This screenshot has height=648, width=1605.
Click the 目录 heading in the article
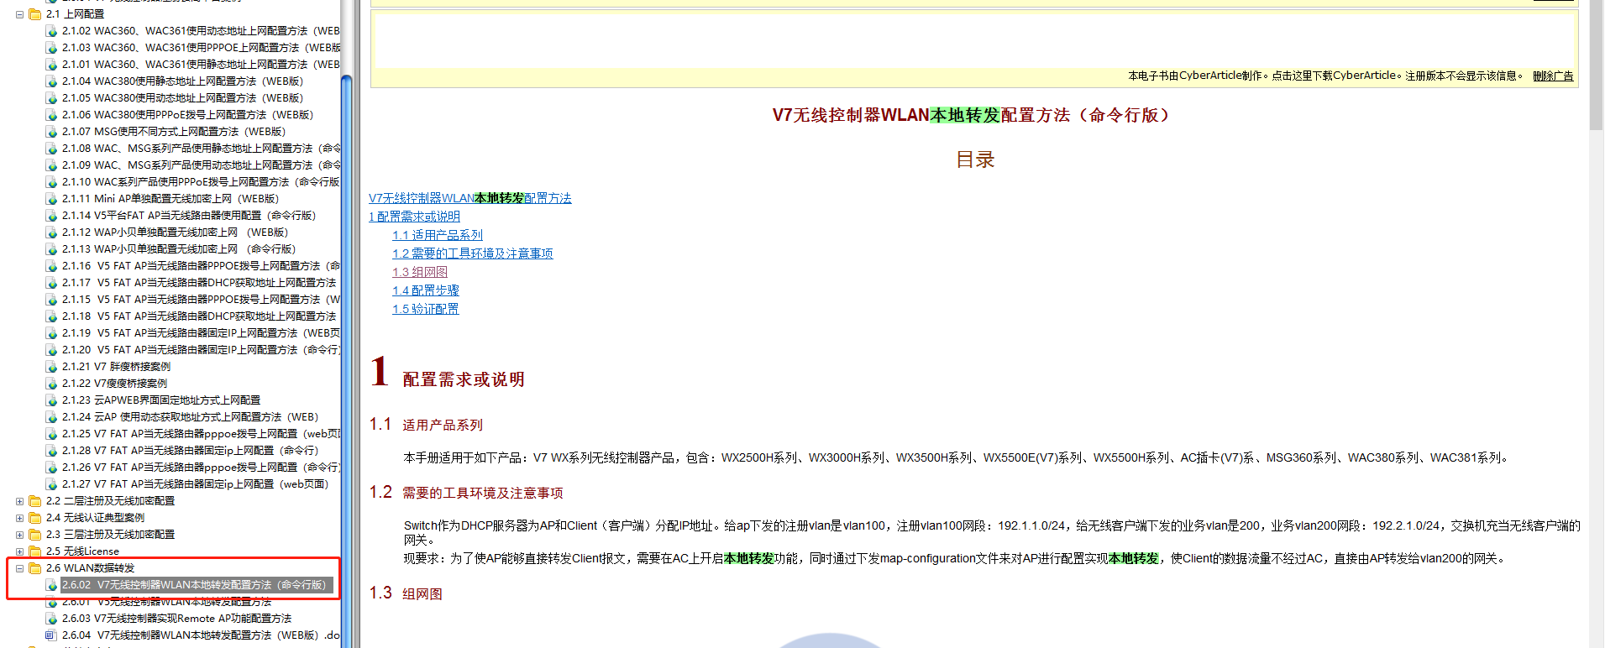pos(975,159)
